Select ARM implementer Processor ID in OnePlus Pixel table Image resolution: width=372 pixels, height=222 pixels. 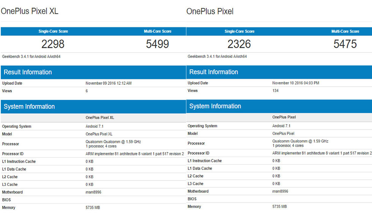[x=322, y=153]
